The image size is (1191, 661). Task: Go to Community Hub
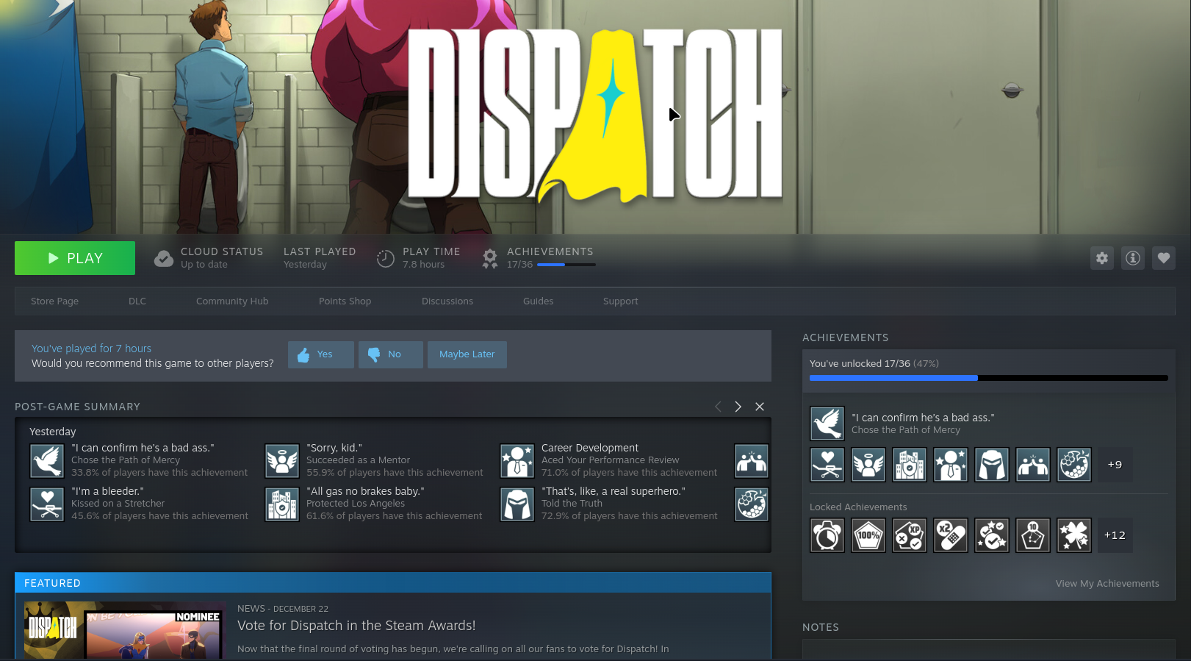(x=232, y=301)
